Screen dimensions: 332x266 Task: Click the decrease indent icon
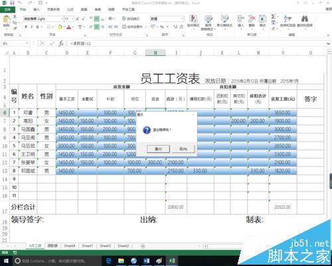pos(110,27)
